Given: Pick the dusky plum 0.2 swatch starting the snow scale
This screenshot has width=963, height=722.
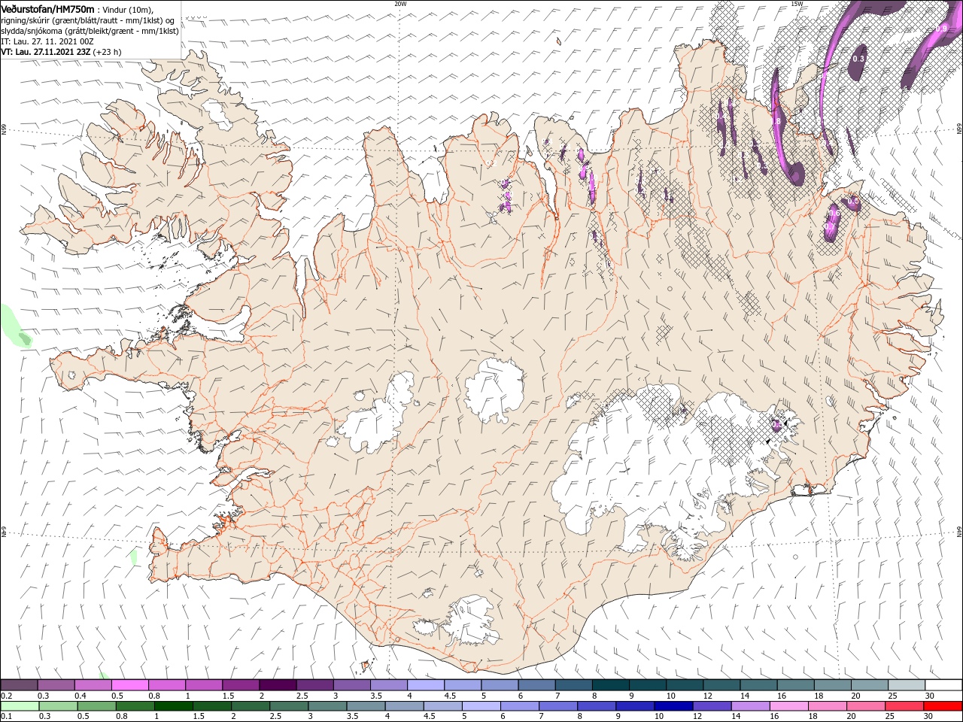Looking at the screenshot, I should (20, 685).
